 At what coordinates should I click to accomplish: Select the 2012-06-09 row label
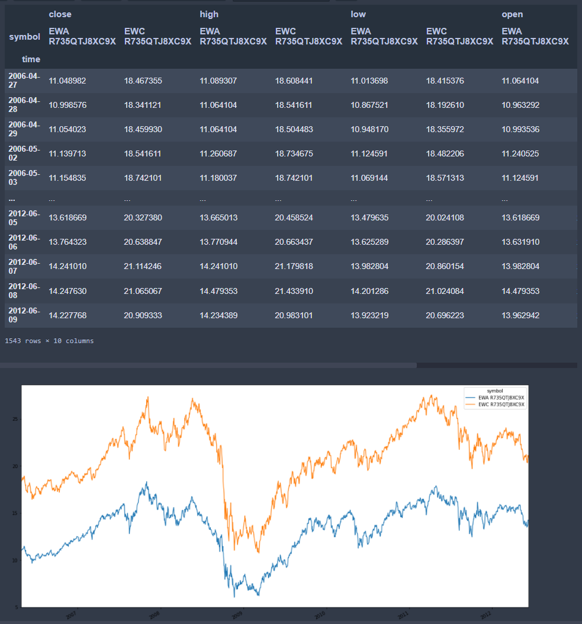tap(22, 315)
